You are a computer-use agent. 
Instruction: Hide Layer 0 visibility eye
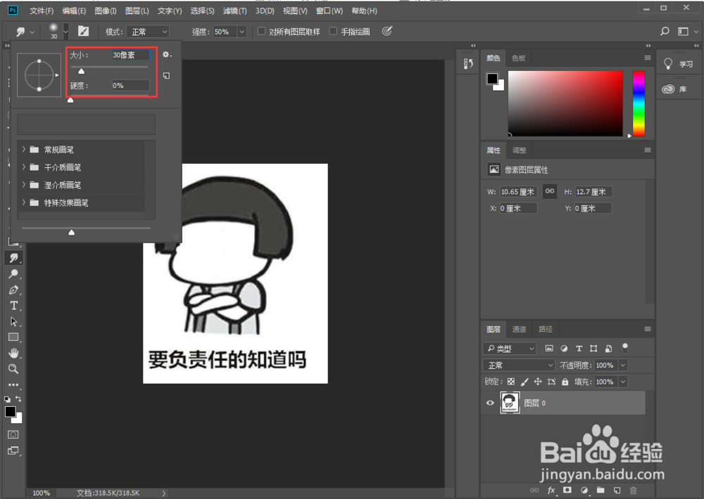pyautogui.click(x=490, y=403)
